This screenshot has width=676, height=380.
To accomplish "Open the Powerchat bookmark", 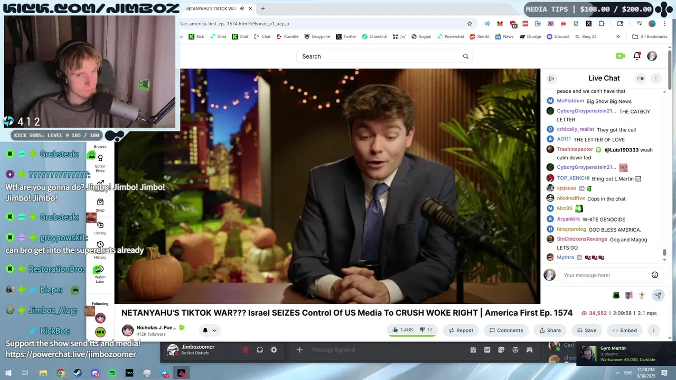I will [x=450, y=36].
